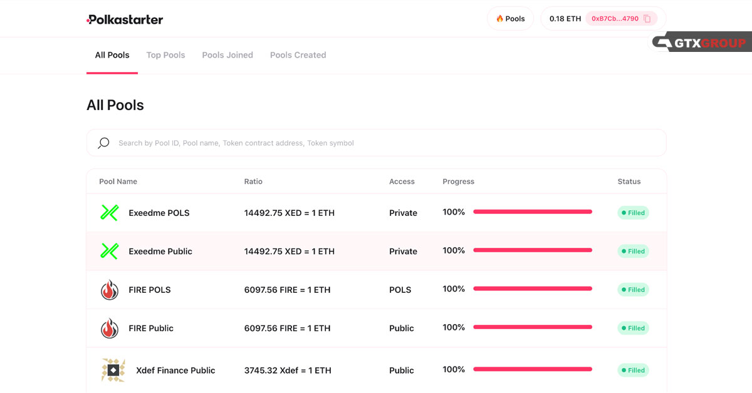Switch to the Pools Joined tab
752x393 pixels.
tap(227, 55)
